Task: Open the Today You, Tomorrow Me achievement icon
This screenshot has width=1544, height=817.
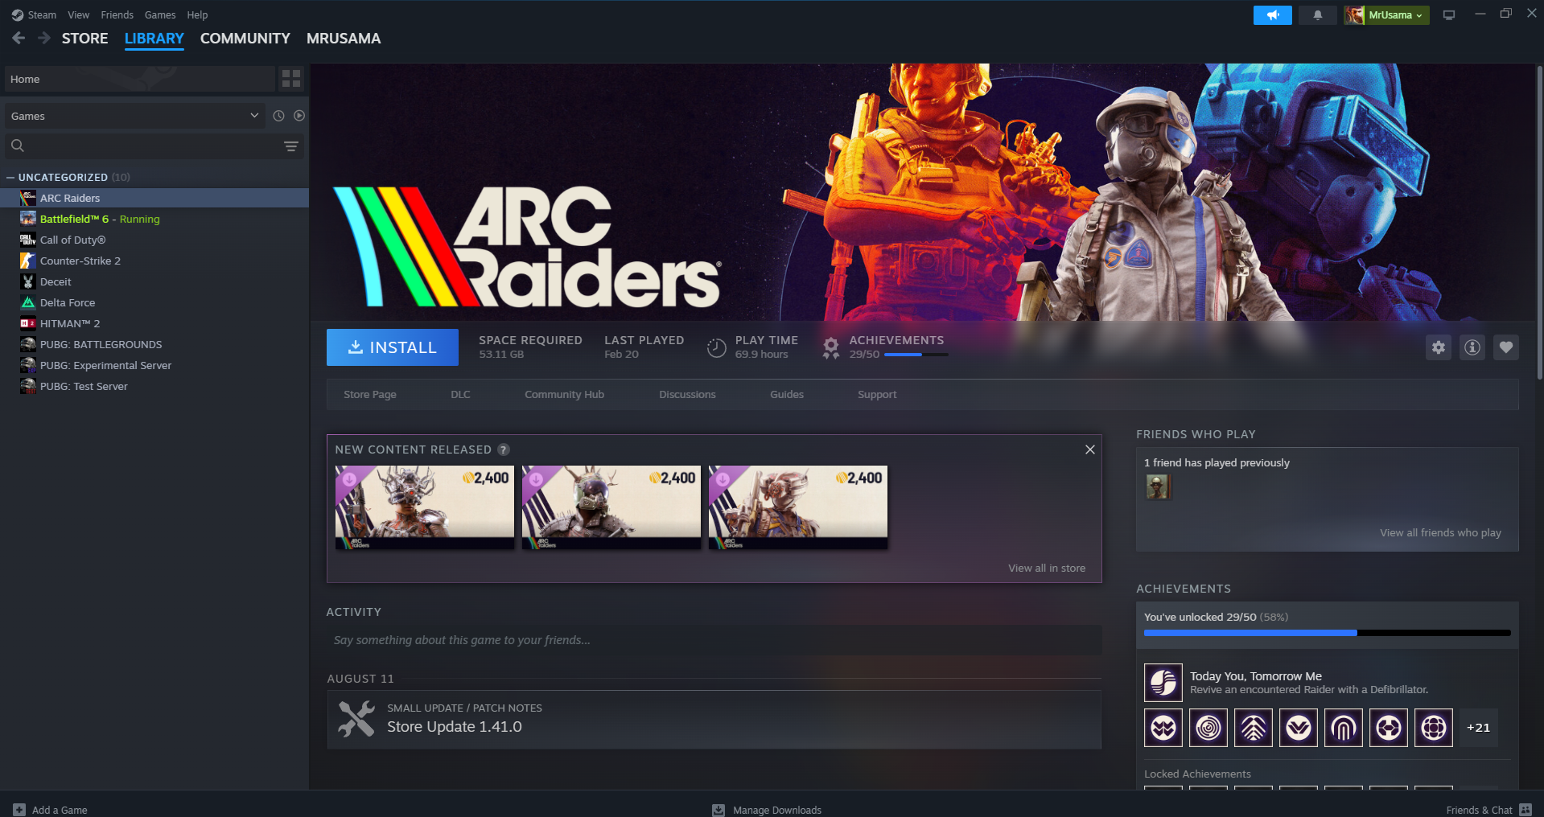Action: click(1163, 683)
